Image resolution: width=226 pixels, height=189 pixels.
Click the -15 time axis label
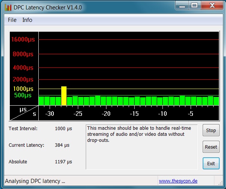coord(134,114)
